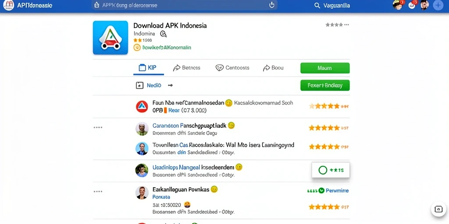The width and height of the screenshot is (449, 224).
Task: Click the Rear link under Faun Nba
Action: 174,110
